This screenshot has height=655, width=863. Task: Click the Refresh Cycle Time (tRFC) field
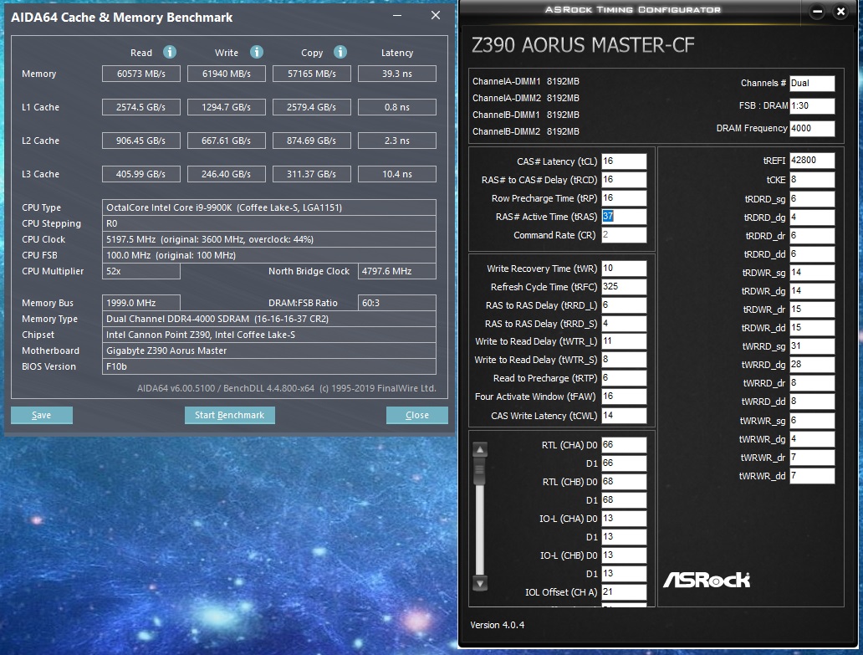click(x=624, y=287)
